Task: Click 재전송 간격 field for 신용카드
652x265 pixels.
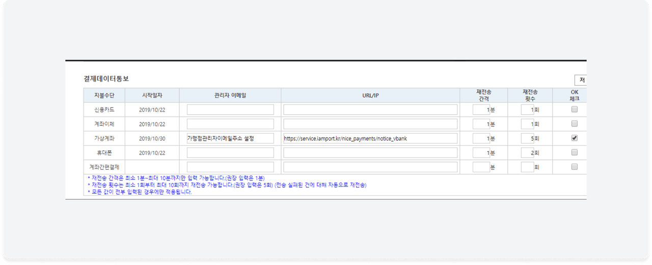Action: click(x=481, y=110)
